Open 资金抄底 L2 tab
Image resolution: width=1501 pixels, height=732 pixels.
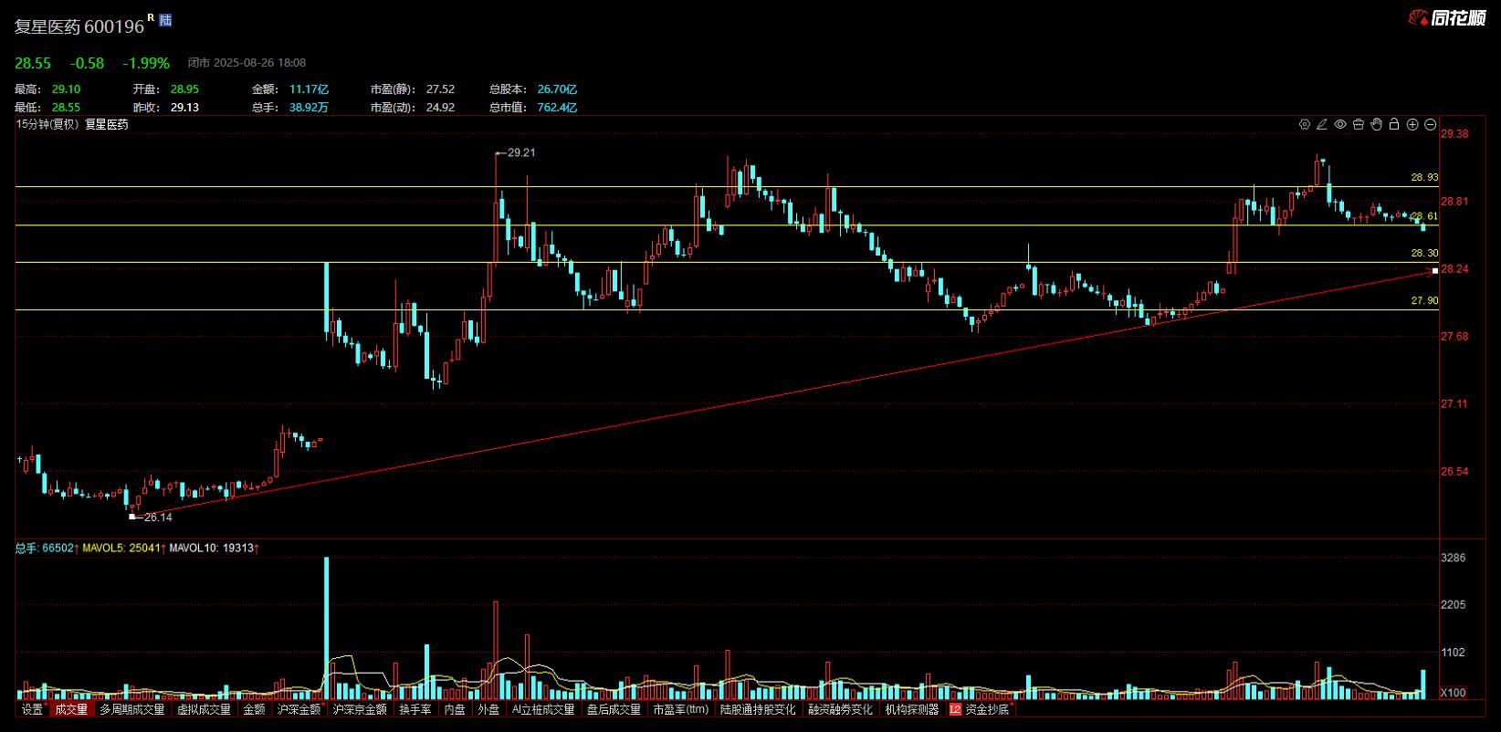click(981, 709)
